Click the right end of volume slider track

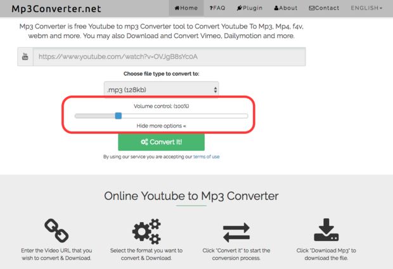(x=246, y=115)
